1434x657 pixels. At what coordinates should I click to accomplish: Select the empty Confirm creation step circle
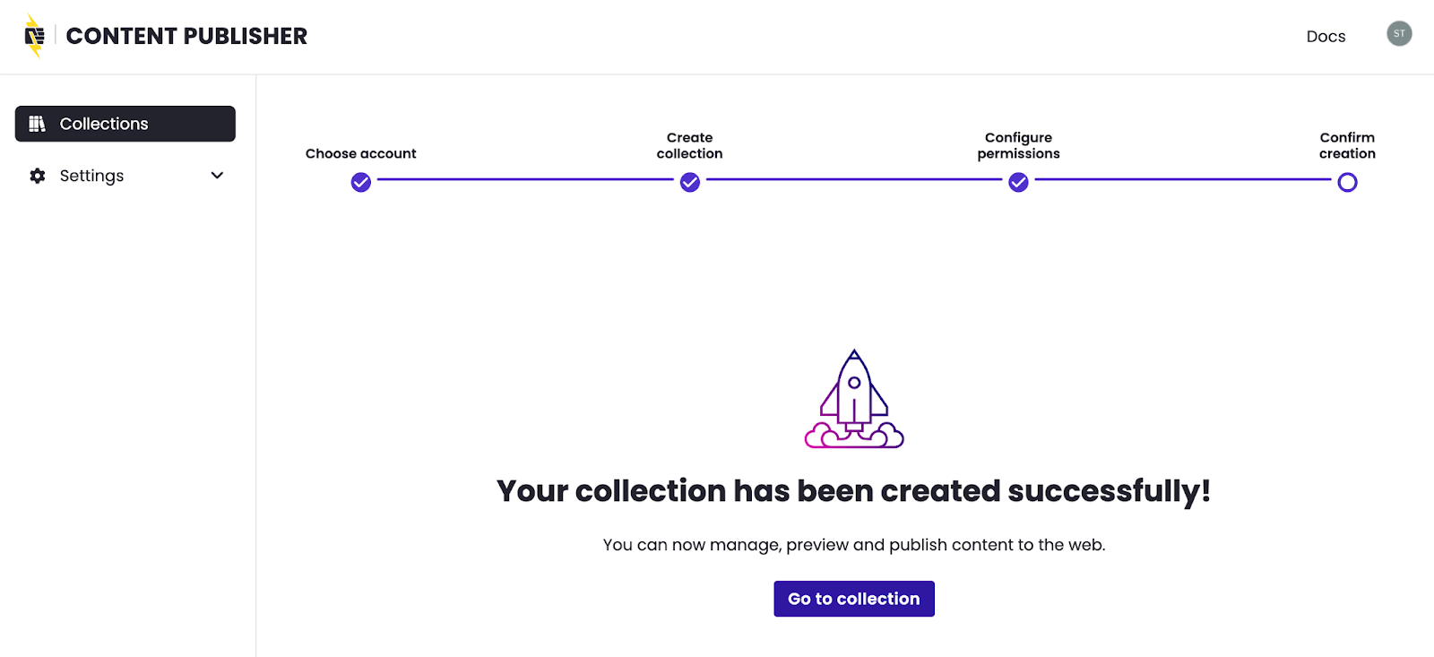[1347, 183]
